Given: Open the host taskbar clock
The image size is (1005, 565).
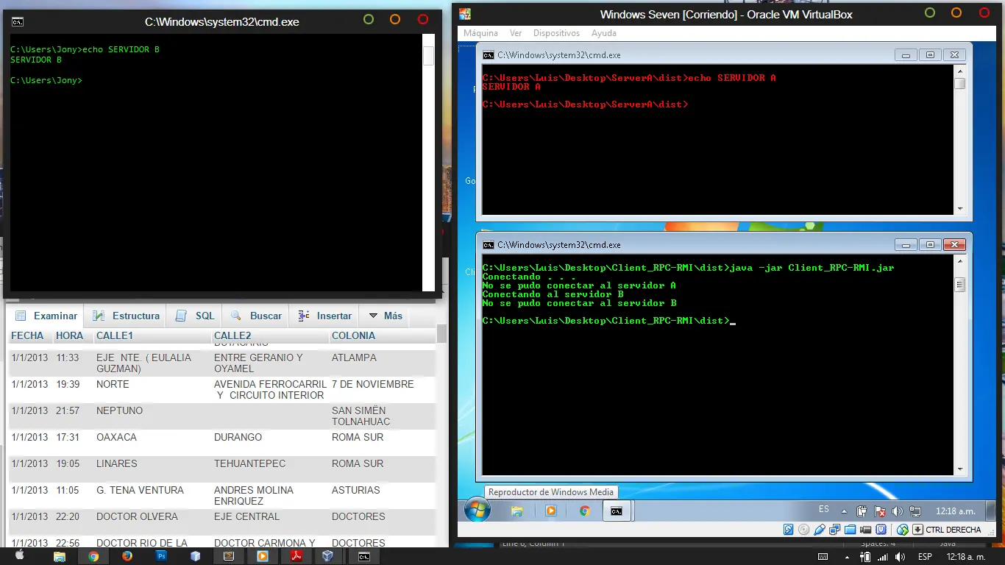Looking at the screenshot, I should (966, 557).
